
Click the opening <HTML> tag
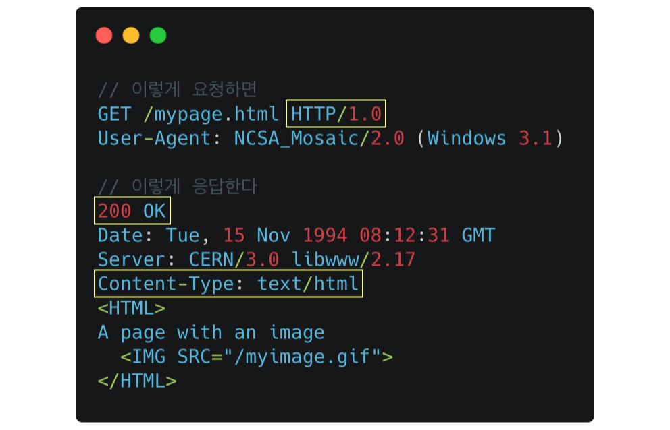[131, 308]
